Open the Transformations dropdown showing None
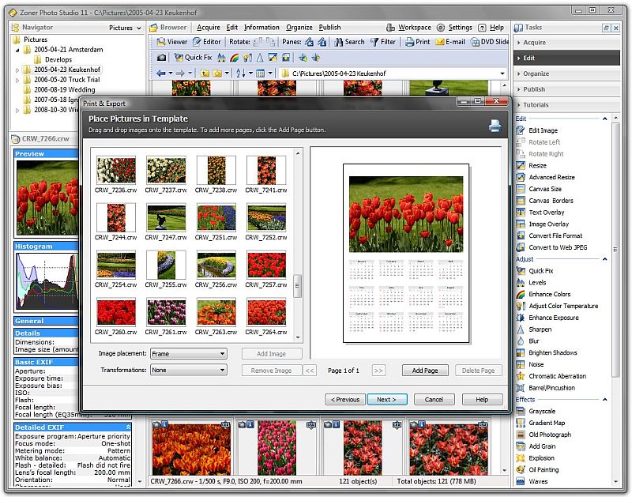This screenshot has height=497, width=632. point(188,370)
